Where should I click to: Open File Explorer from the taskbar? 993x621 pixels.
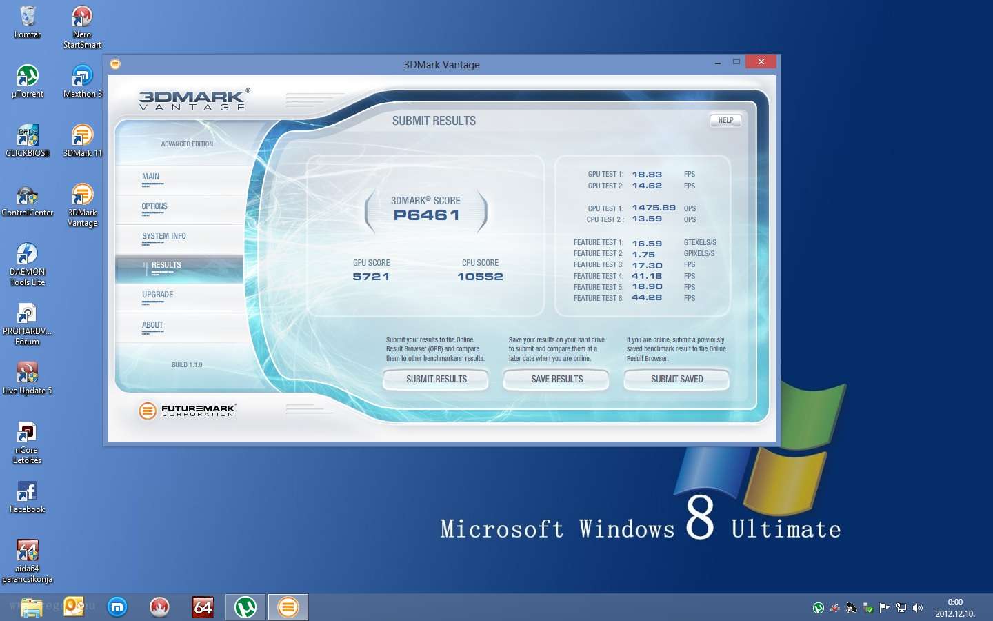[32, 607]
